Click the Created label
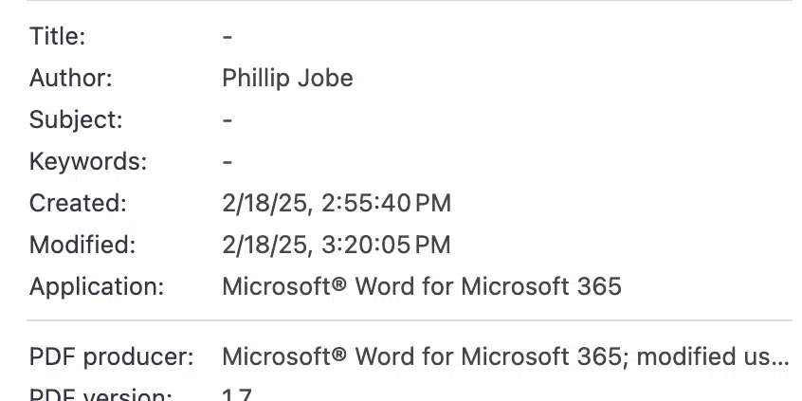This screenshot has width=802, height=401. pos(78,203)
